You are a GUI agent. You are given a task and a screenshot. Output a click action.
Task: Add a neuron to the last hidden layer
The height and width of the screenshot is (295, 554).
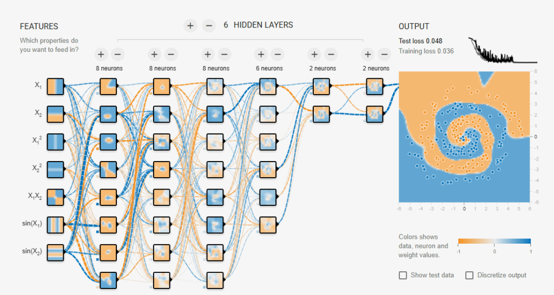(x=368, y=55)
